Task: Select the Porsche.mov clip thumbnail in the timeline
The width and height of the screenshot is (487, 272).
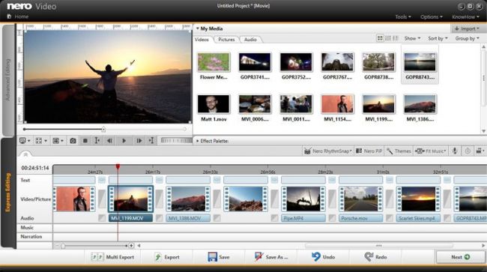Action: 360,199
